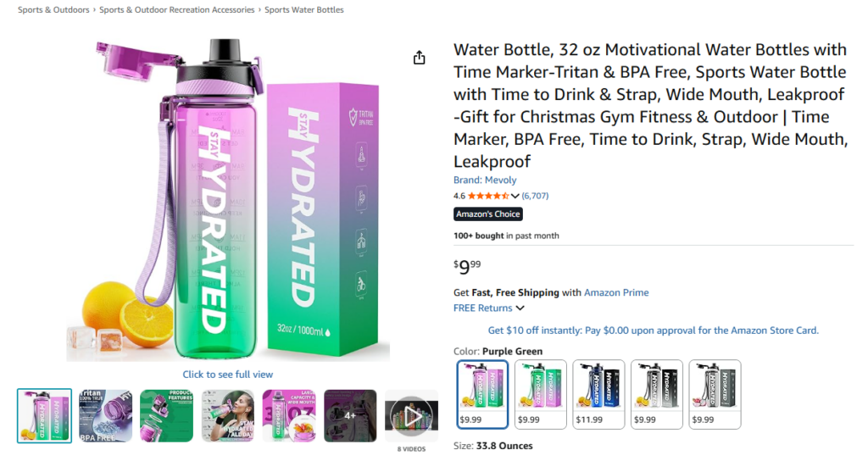868x461 pixels.
Task: Click the Amazon Prime link
Action: point(616,292)
